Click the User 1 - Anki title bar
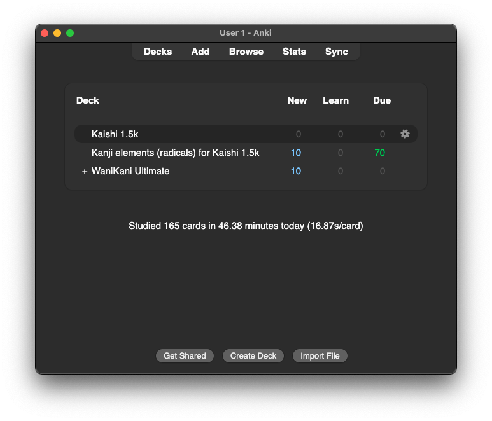 click(246, 32)
